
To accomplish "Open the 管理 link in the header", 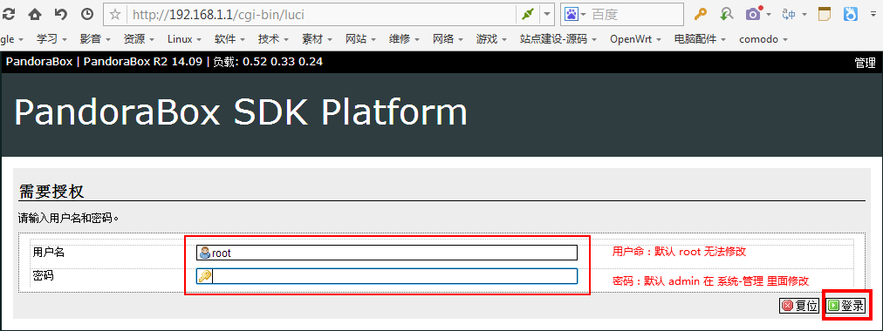I will click(x=865, y=63).
